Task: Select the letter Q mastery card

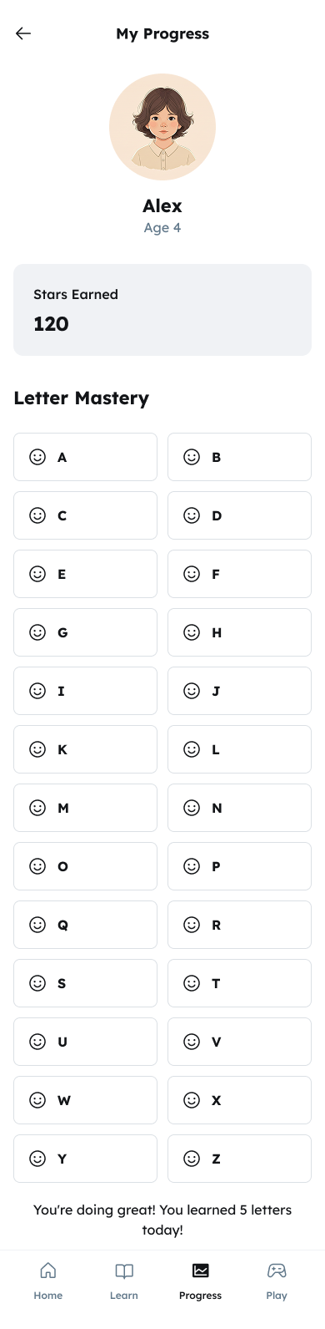Action: 85,925
